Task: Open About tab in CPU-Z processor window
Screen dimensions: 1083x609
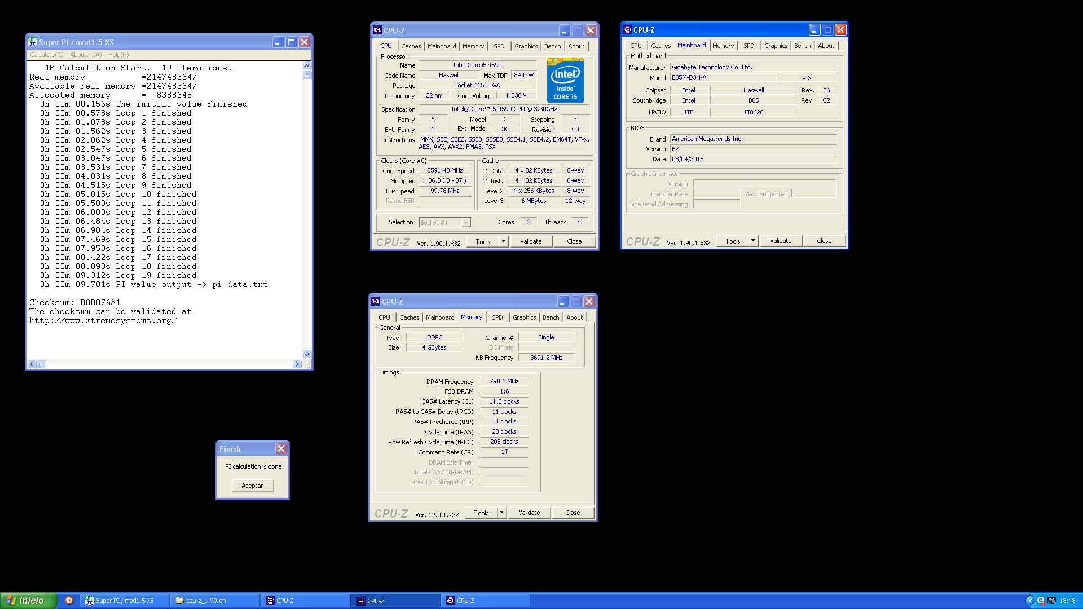Action: pos(576,46)
